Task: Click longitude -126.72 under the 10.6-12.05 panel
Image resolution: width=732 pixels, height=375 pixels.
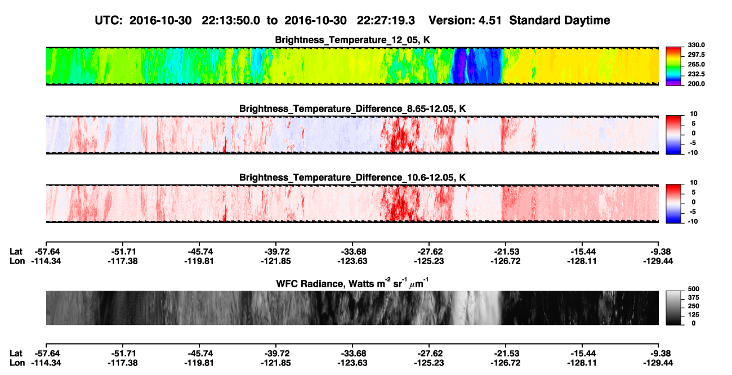Action: click(505, 261)
